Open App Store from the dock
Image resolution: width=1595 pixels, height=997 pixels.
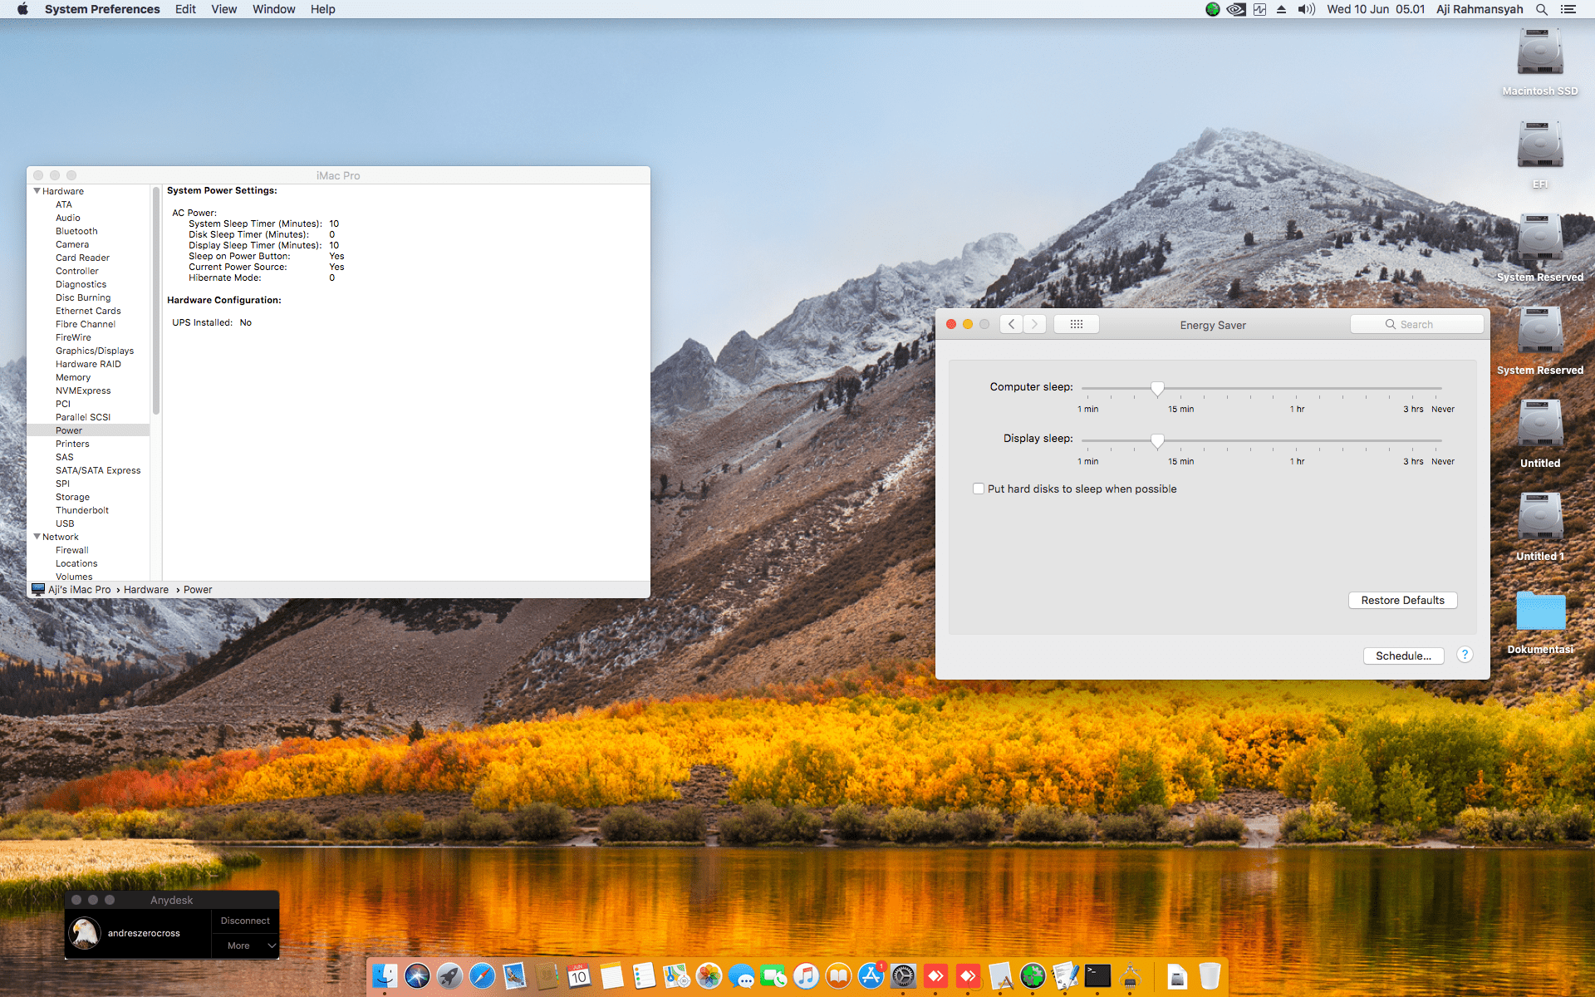871,975
